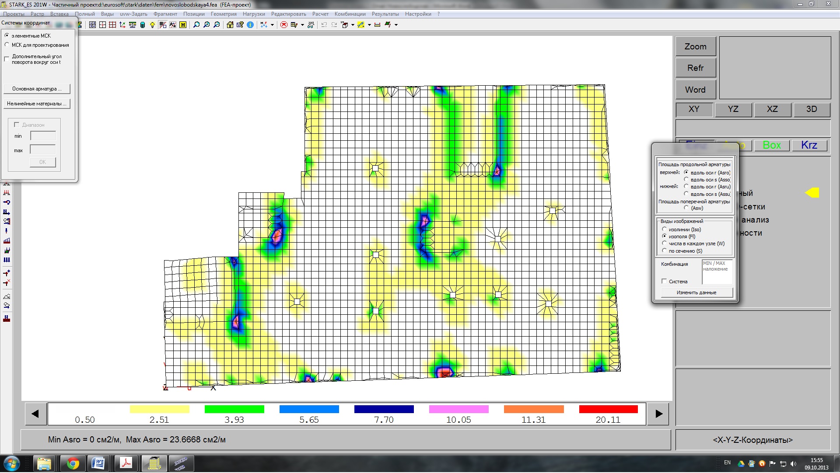Switch to the XY view
This screenshot has height=473, width=840.
[694, 109]
